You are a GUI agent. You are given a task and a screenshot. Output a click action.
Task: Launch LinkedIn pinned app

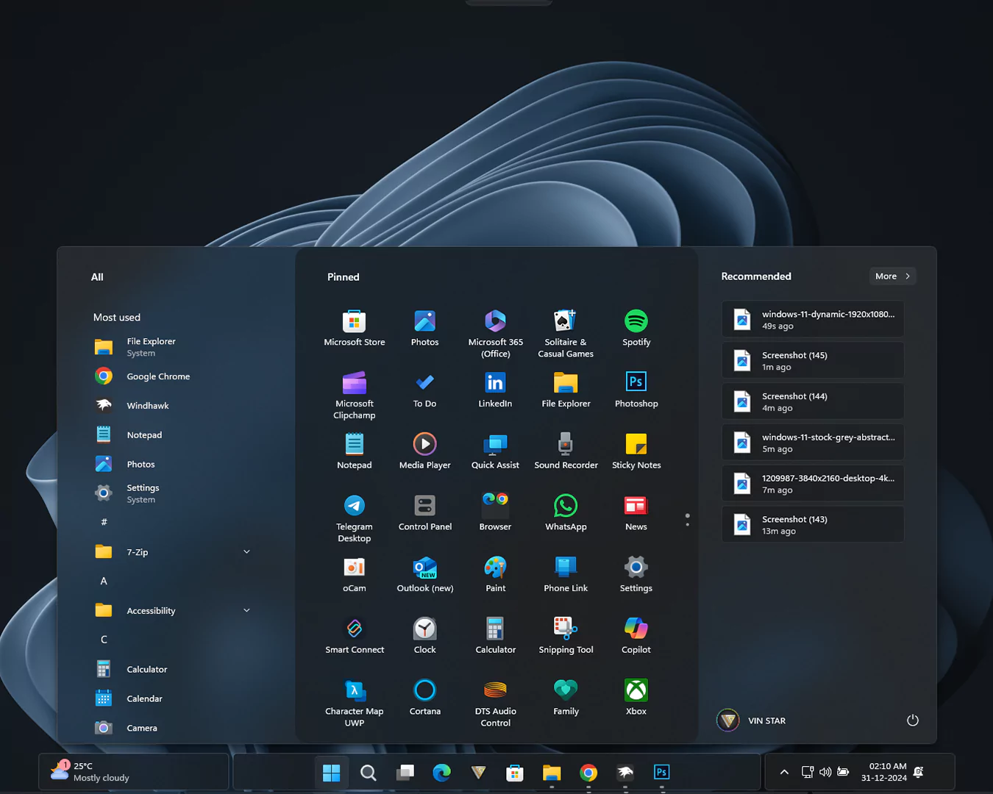pos(495,390)
